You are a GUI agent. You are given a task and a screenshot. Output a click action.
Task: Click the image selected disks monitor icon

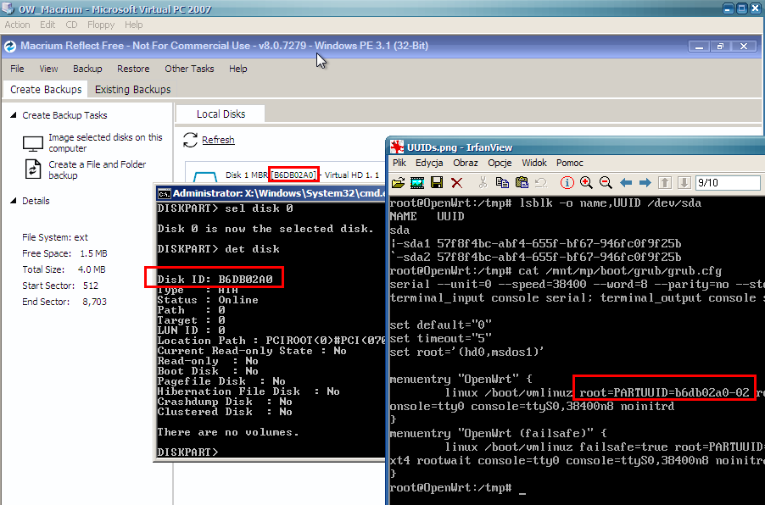click(x=33, y=144)
